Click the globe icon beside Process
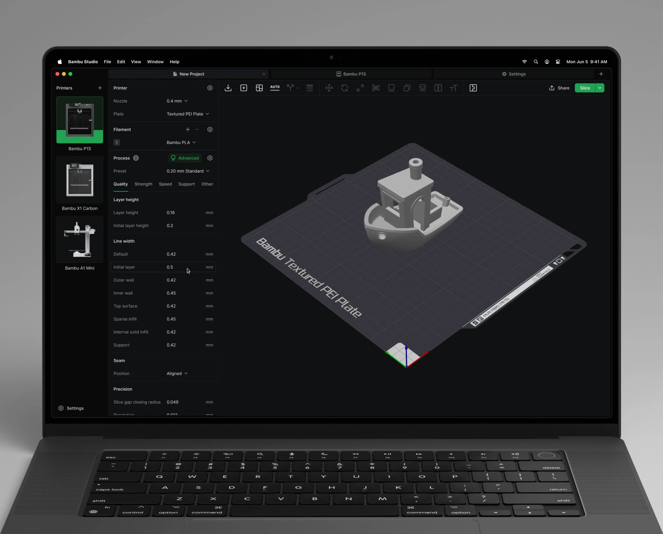This screenshot has width=663, height=534. (136, 158)
